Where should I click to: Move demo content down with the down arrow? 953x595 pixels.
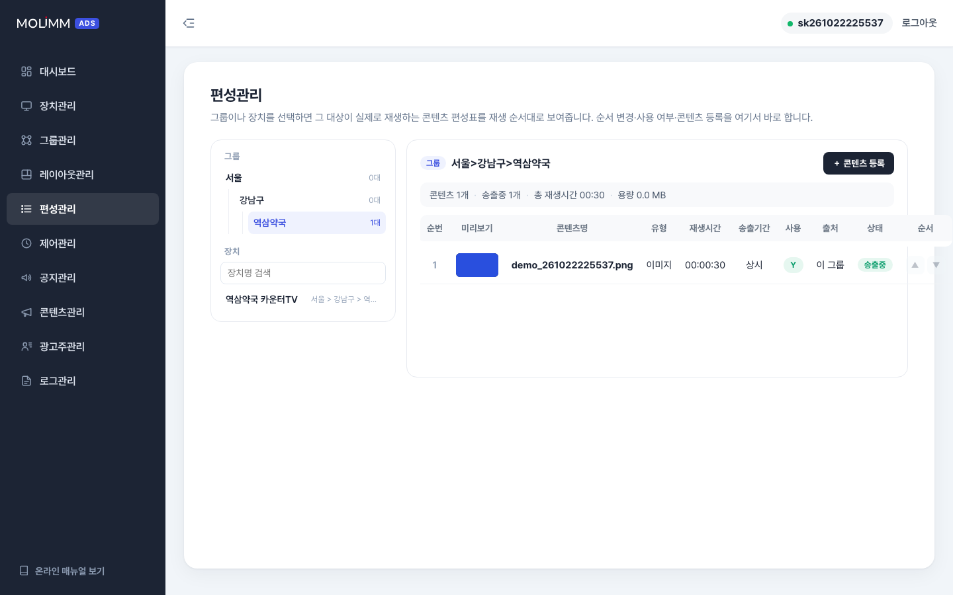936,265
